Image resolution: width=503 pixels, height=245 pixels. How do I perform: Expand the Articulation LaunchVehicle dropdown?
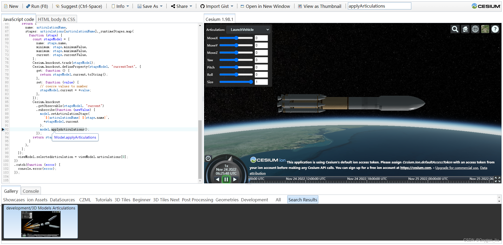click(248, 30)
